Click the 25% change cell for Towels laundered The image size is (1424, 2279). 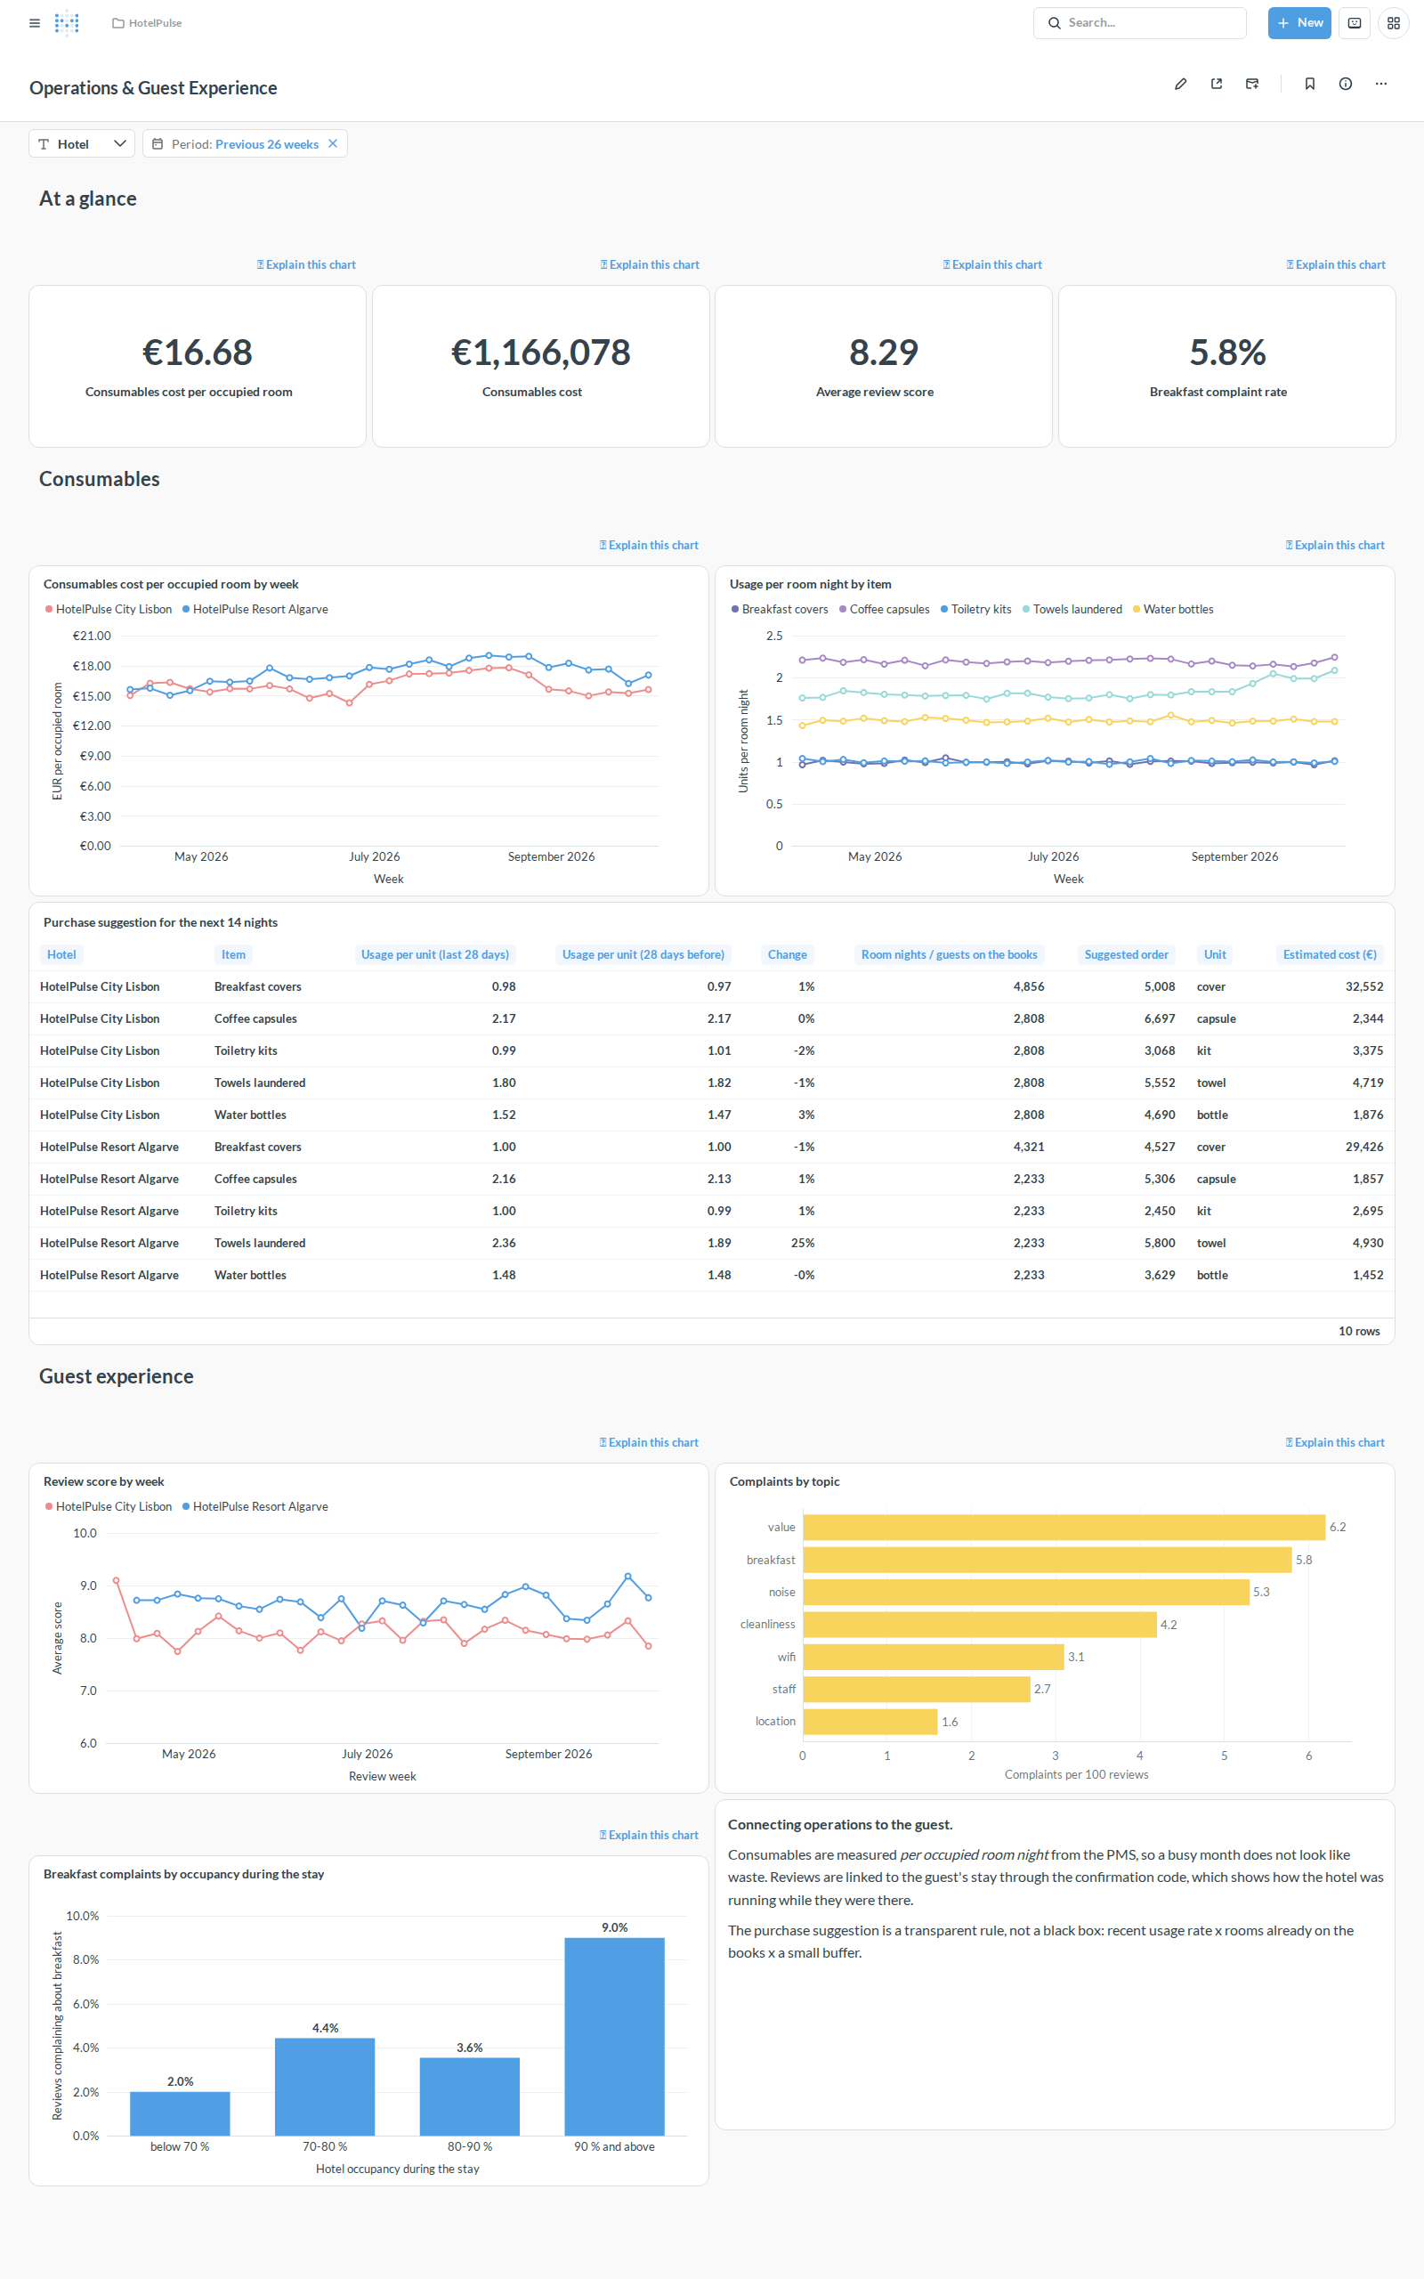803,1243
